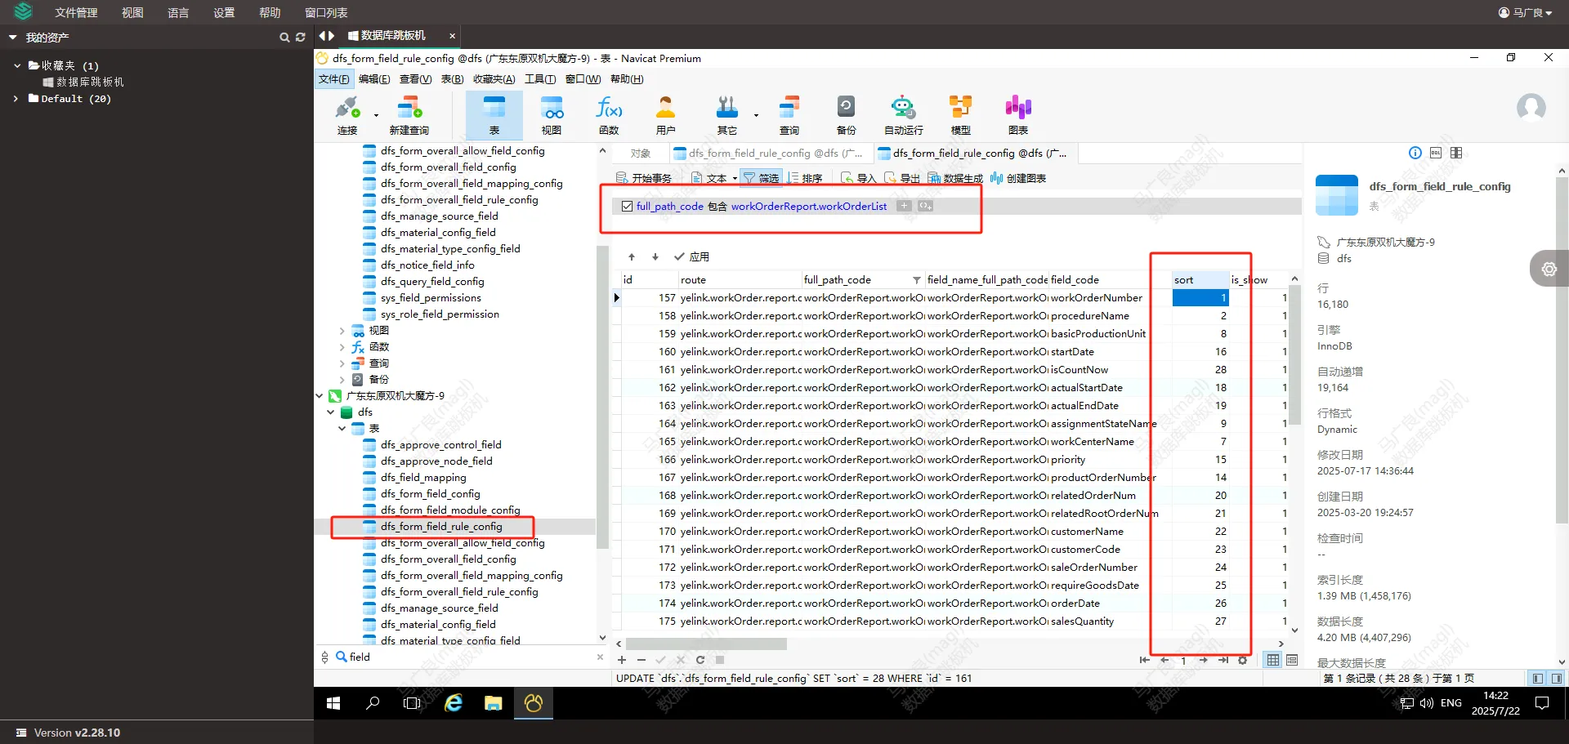The width and height of the screenshot is (1569, 744).
Task: Expand the Default (20) folder in assets
Action: click(x=16, y=99)
